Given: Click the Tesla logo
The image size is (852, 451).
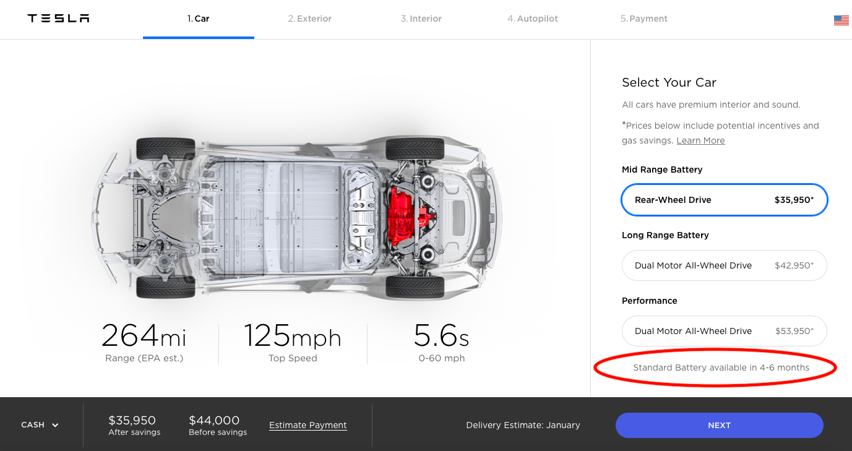Looking at the screenshot, I should pos(58,19).
